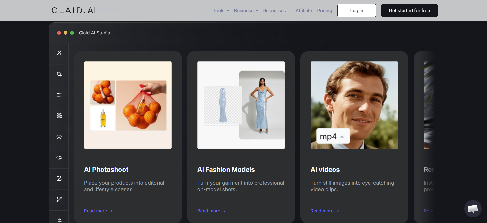
Task: Expand the Tools dropdown menu
Action: click(221, 11)
